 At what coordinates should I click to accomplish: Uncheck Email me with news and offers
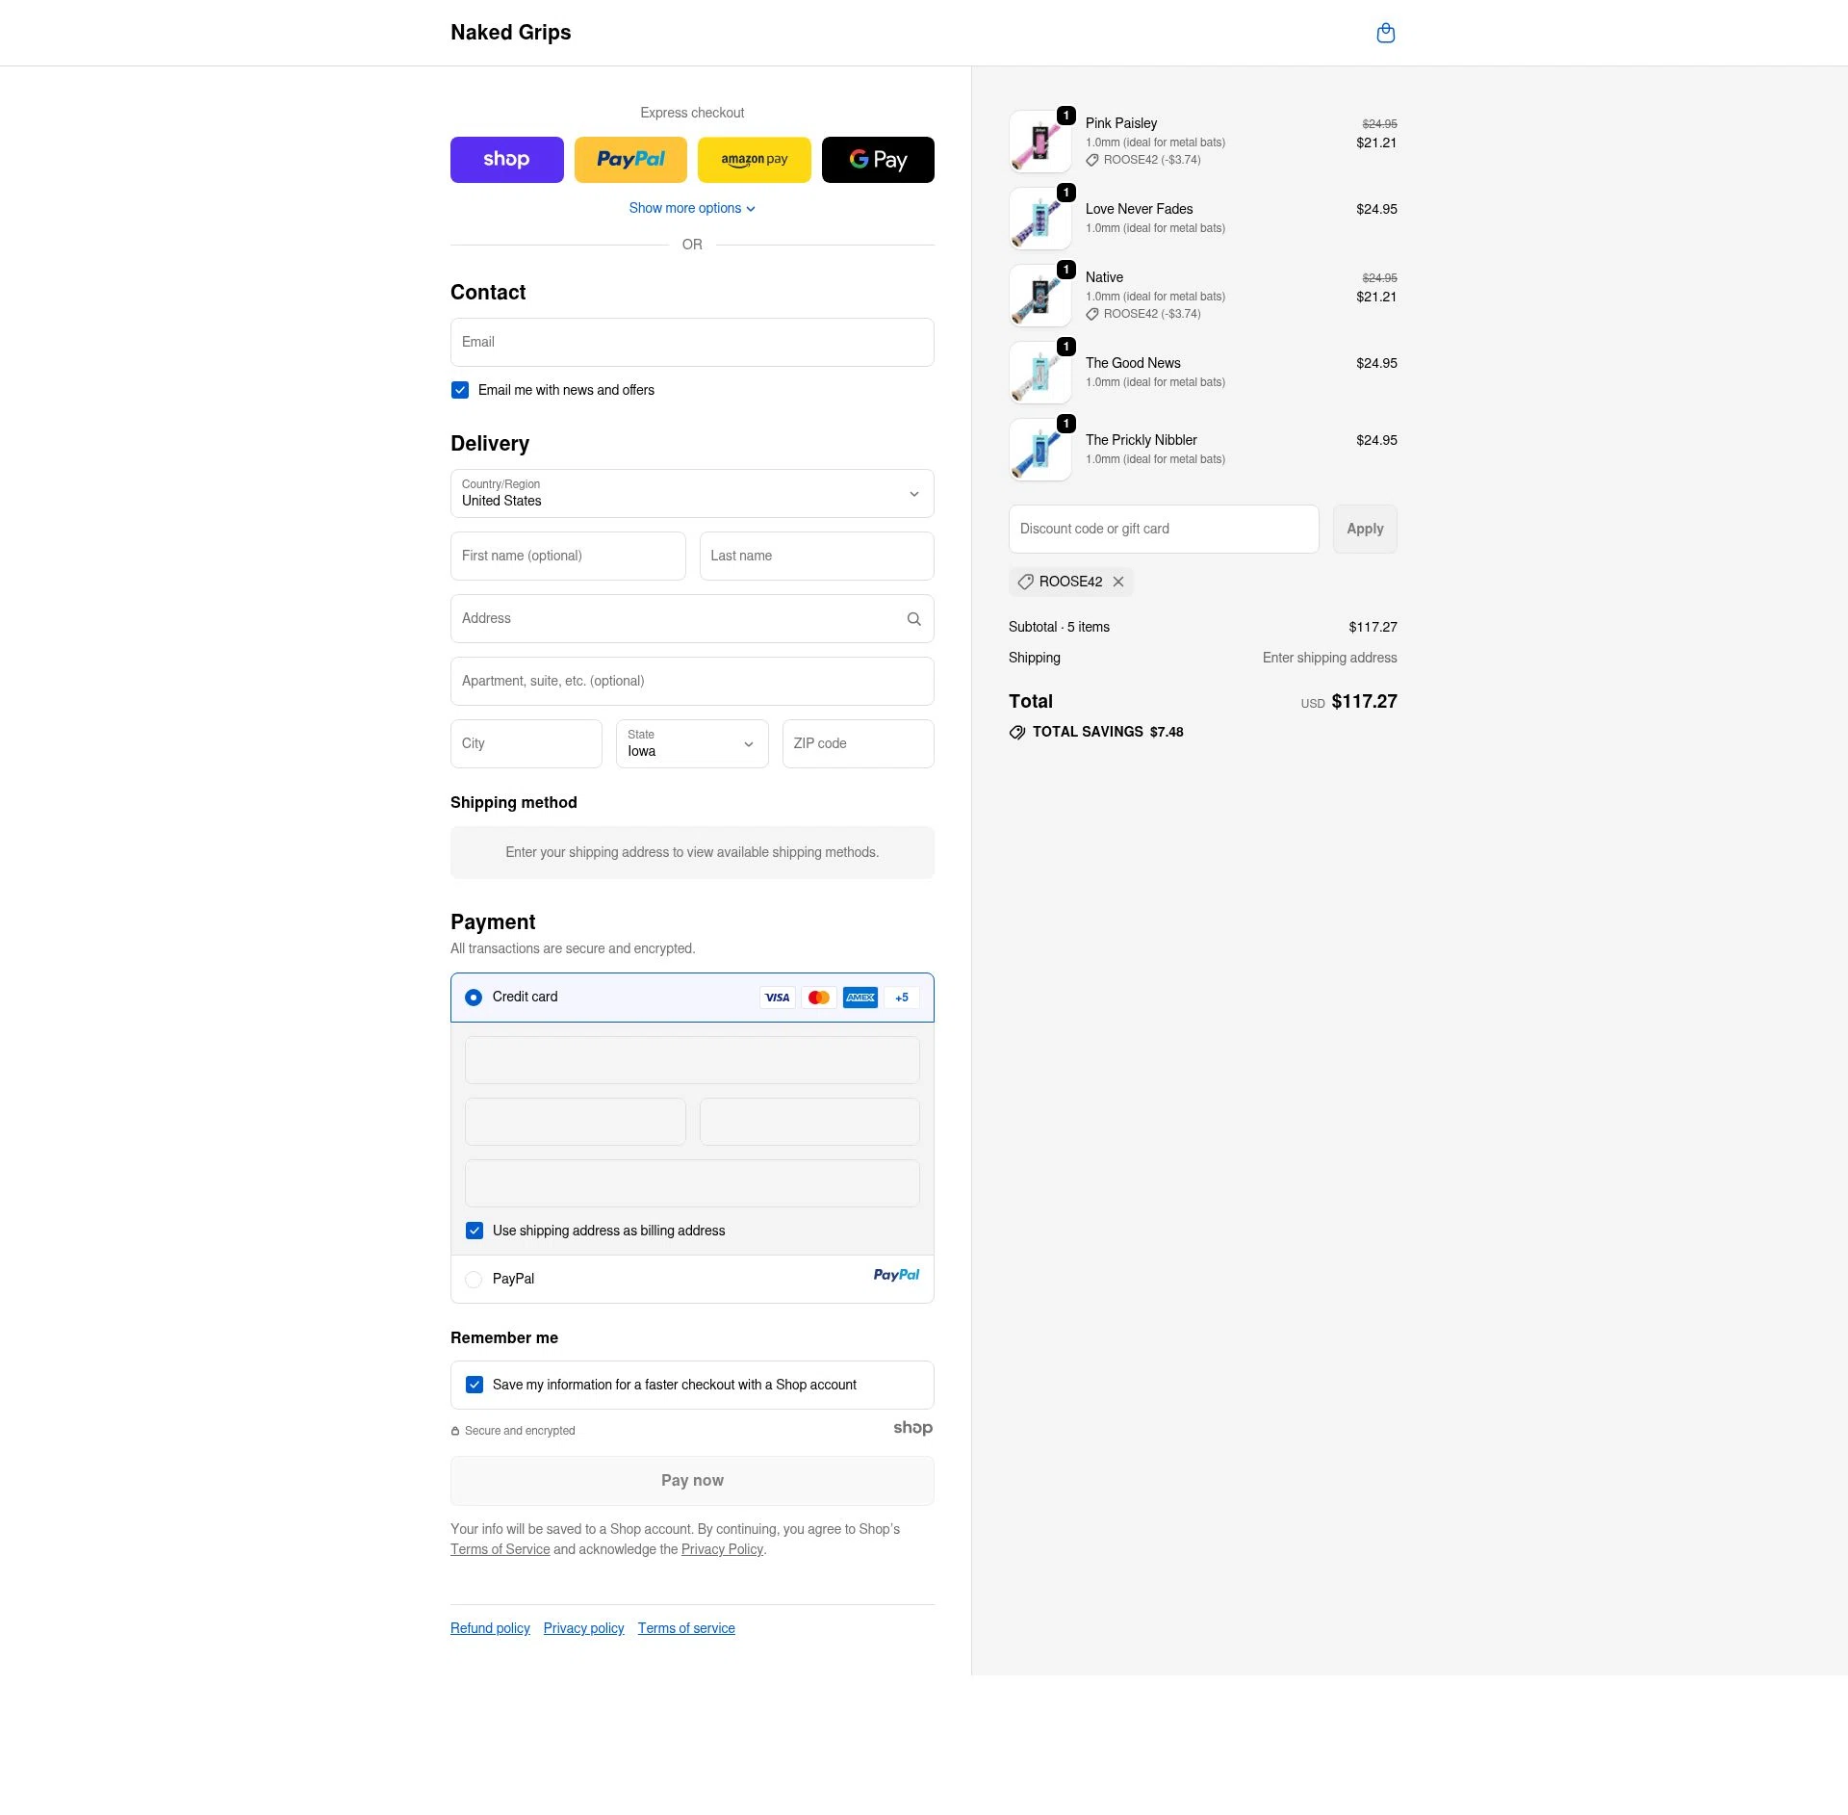pos(460,390)
